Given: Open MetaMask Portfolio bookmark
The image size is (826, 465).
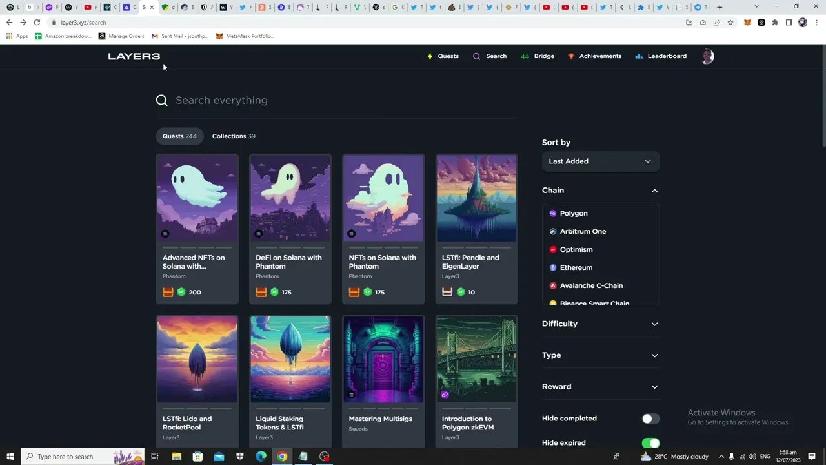Looking at the screenshot, I should [245, 36].
